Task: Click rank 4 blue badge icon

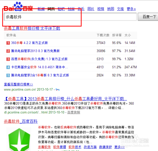Action: click(8, 67)
